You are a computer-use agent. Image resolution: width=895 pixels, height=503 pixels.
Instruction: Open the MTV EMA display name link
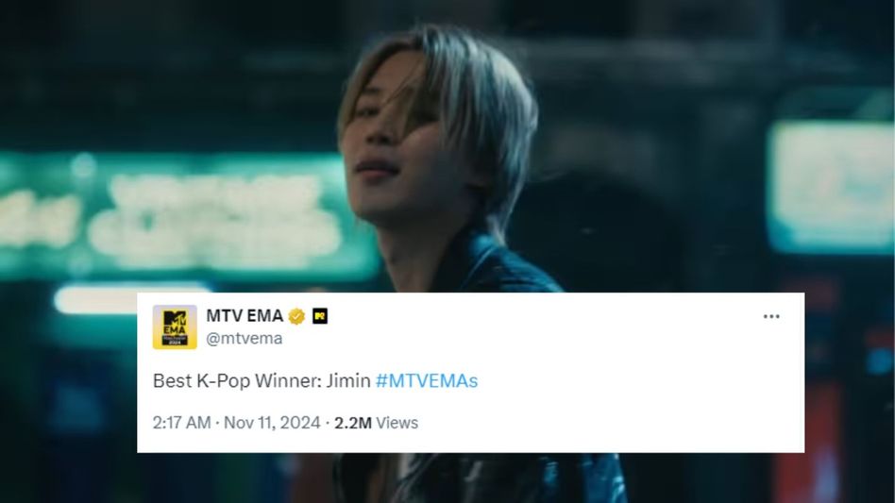coord(245,315)
